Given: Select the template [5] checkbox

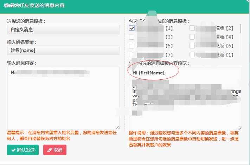Looking at the screenshot, I should [132, 46].
